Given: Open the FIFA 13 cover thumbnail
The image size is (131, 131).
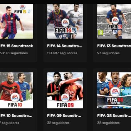Looking at the screenshot, I should (114, 21).
